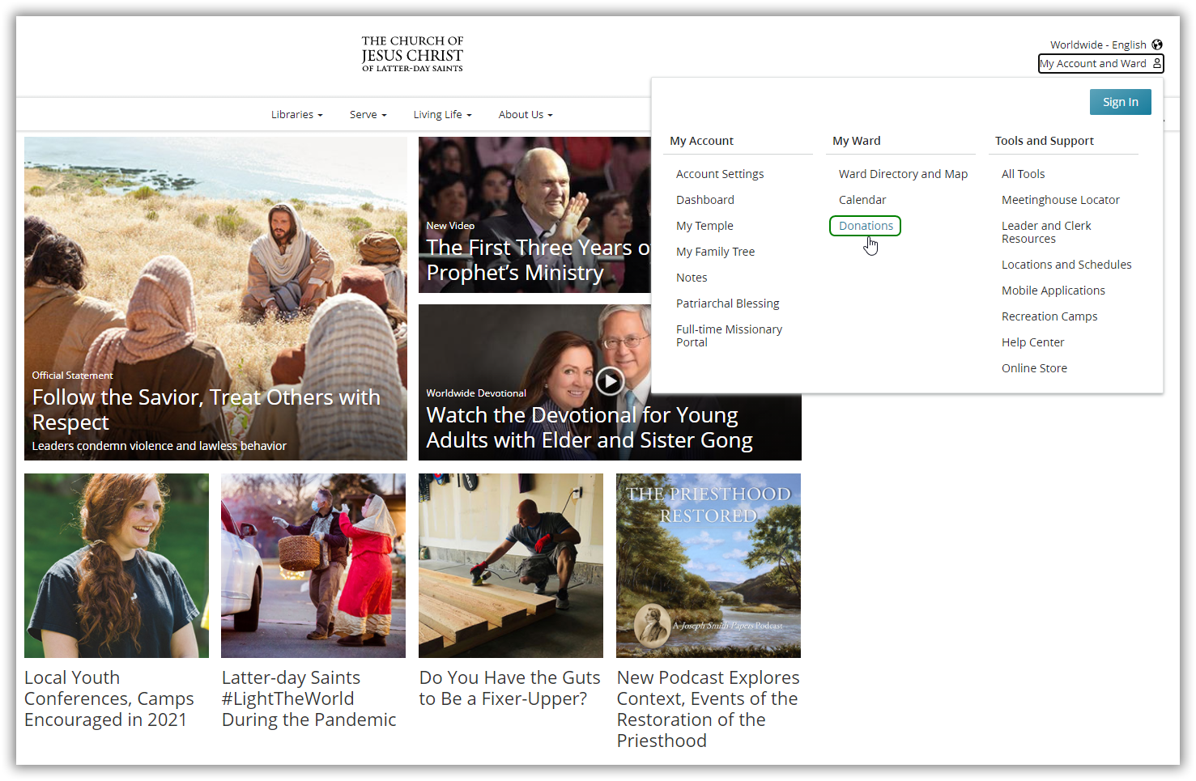The image size is (1196, 781).
Task: Open My Temple
Action: pyautogui.click(x=704, y=226)
